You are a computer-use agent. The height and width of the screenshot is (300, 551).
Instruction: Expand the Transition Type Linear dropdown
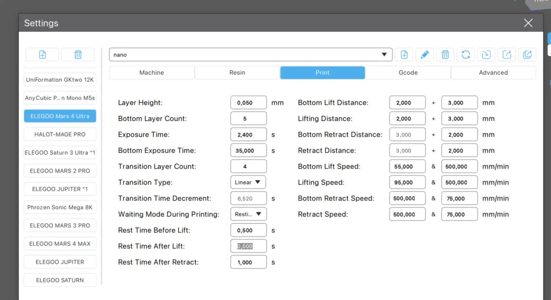(x=248, y=182)
